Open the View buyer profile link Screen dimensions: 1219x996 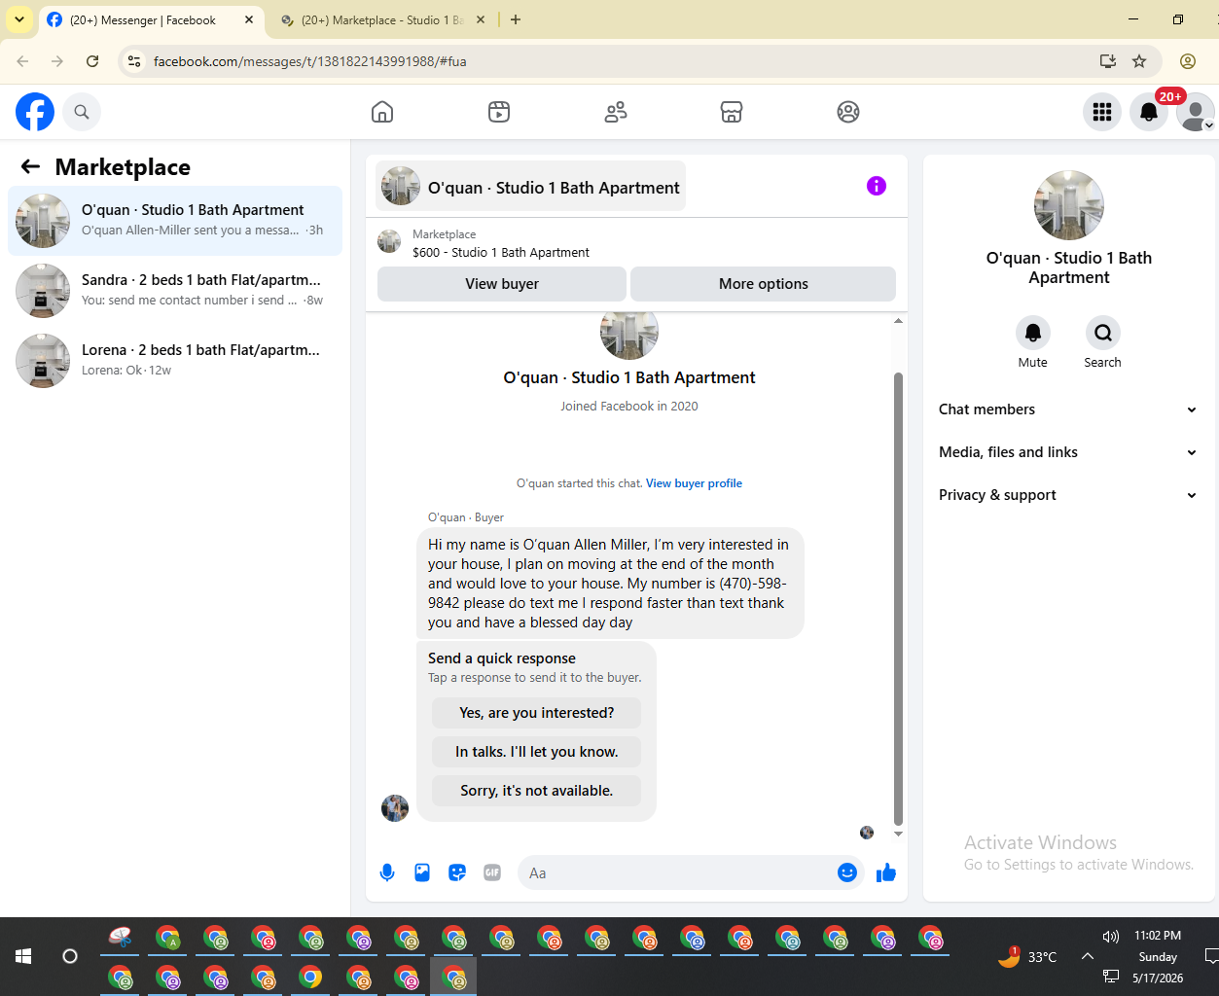click(x=694, y=483)
